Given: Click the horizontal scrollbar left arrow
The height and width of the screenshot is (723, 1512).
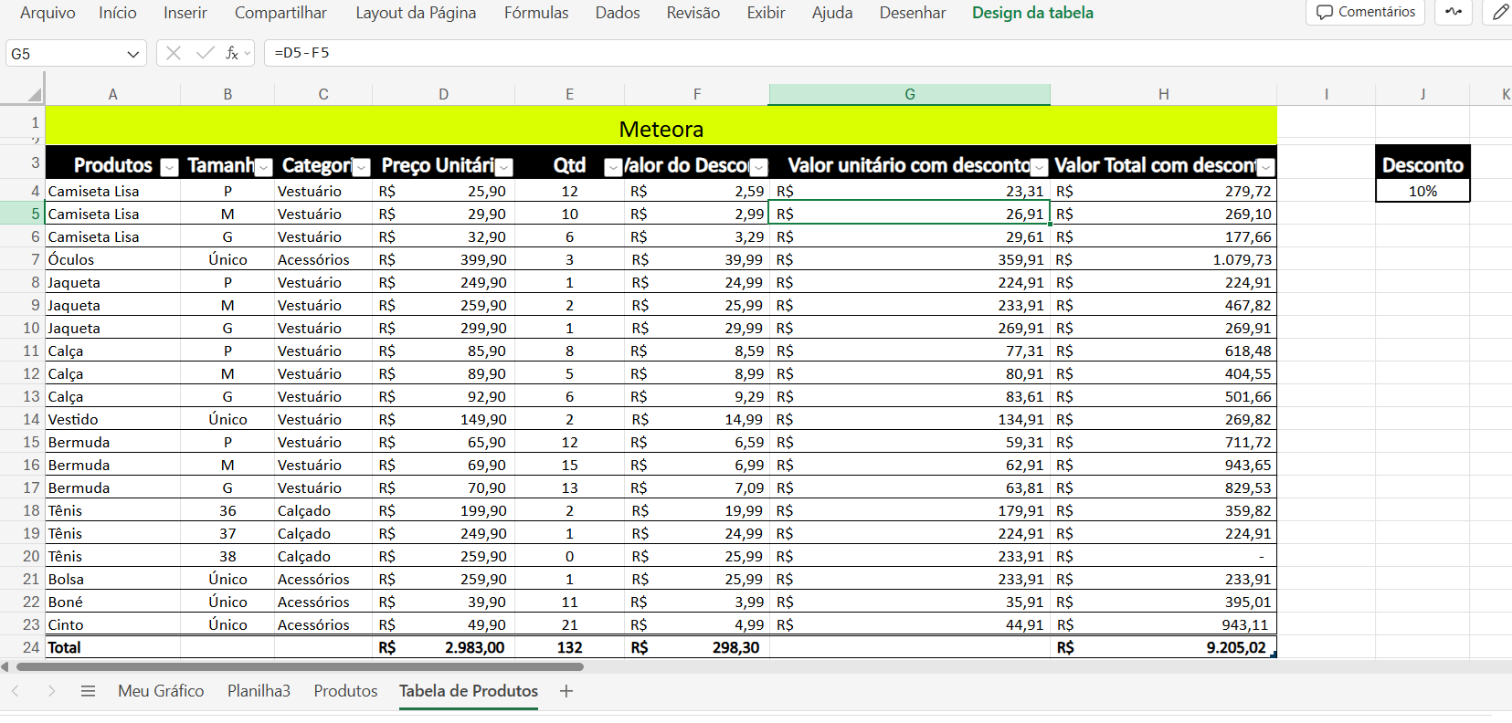Looking at the screenshot, I should click(x=5, y=666).
